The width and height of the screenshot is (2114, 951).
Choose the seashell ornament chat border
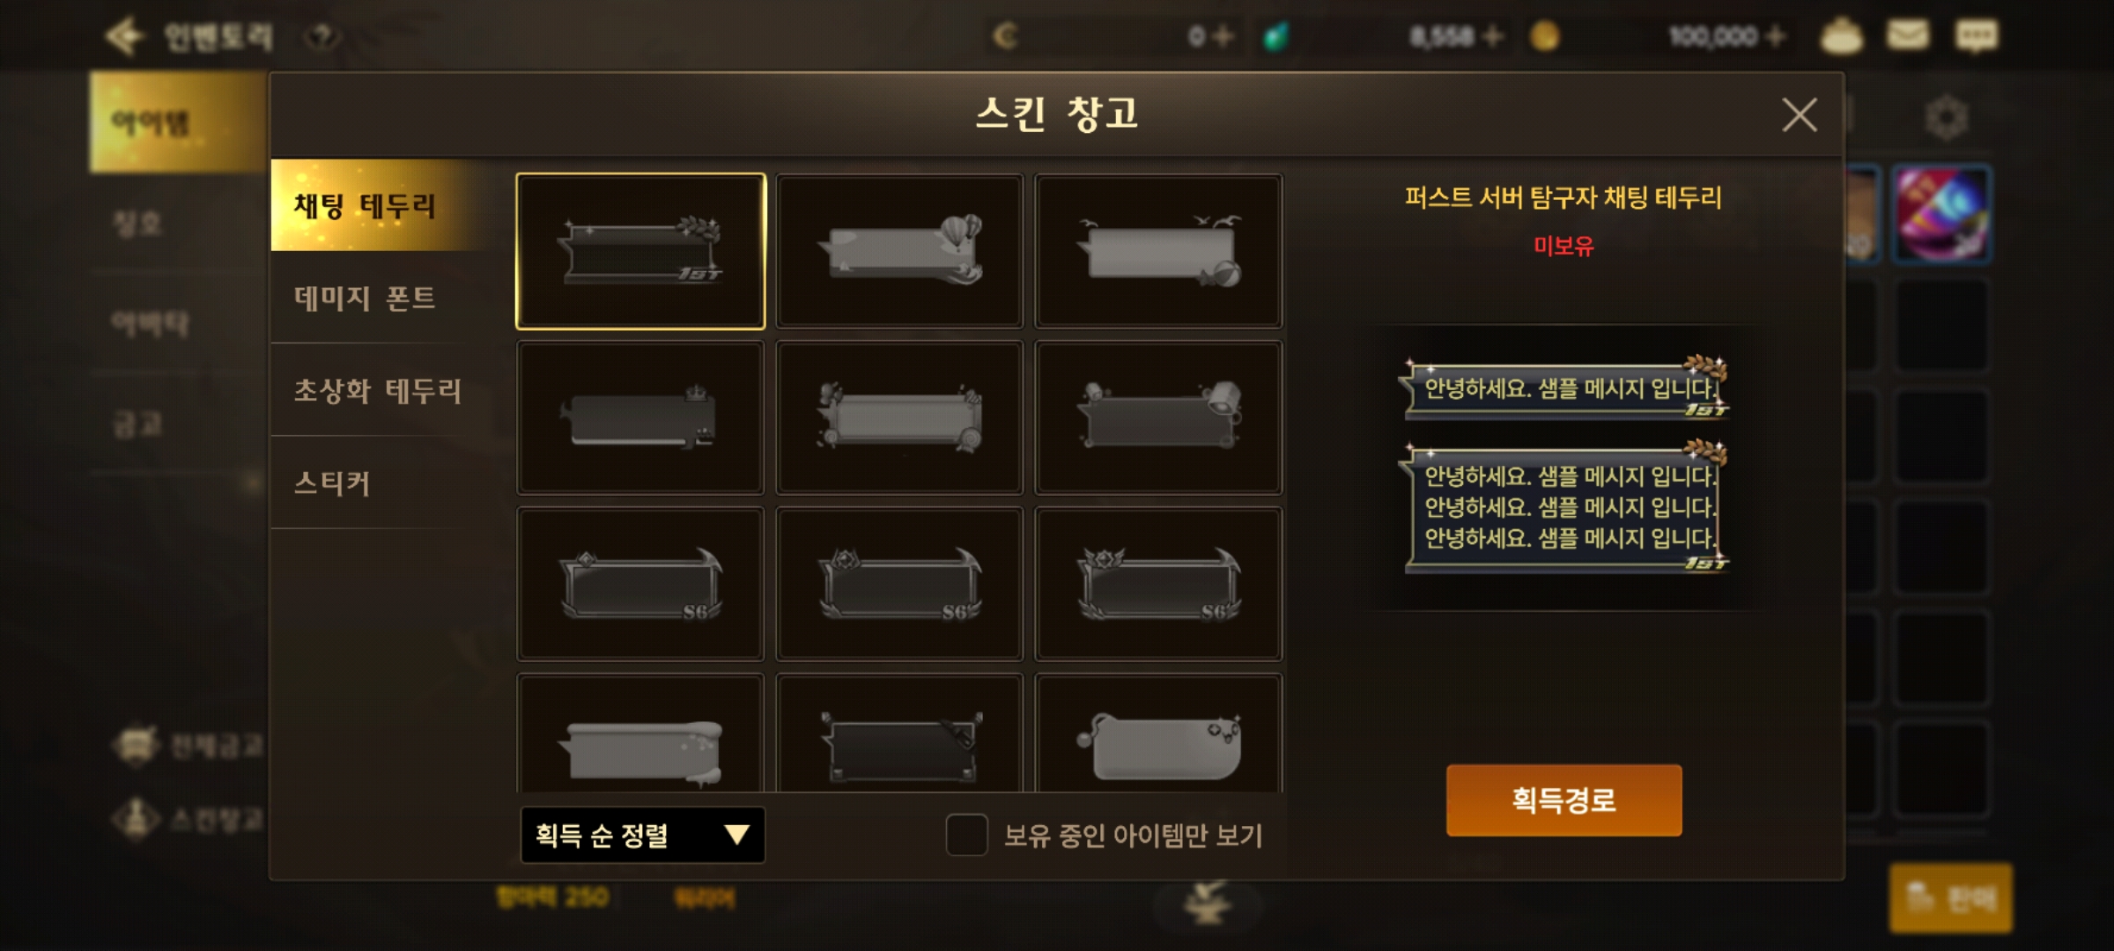(899, 417)
